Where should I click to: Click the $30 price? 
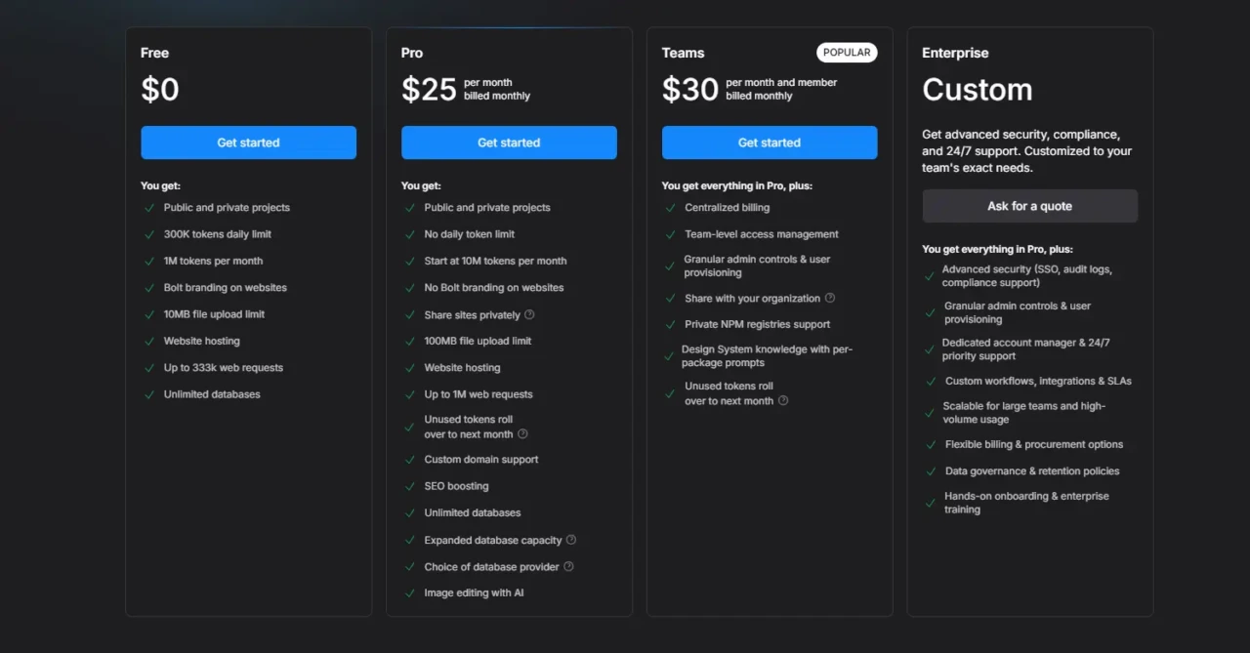click(690, 90)
